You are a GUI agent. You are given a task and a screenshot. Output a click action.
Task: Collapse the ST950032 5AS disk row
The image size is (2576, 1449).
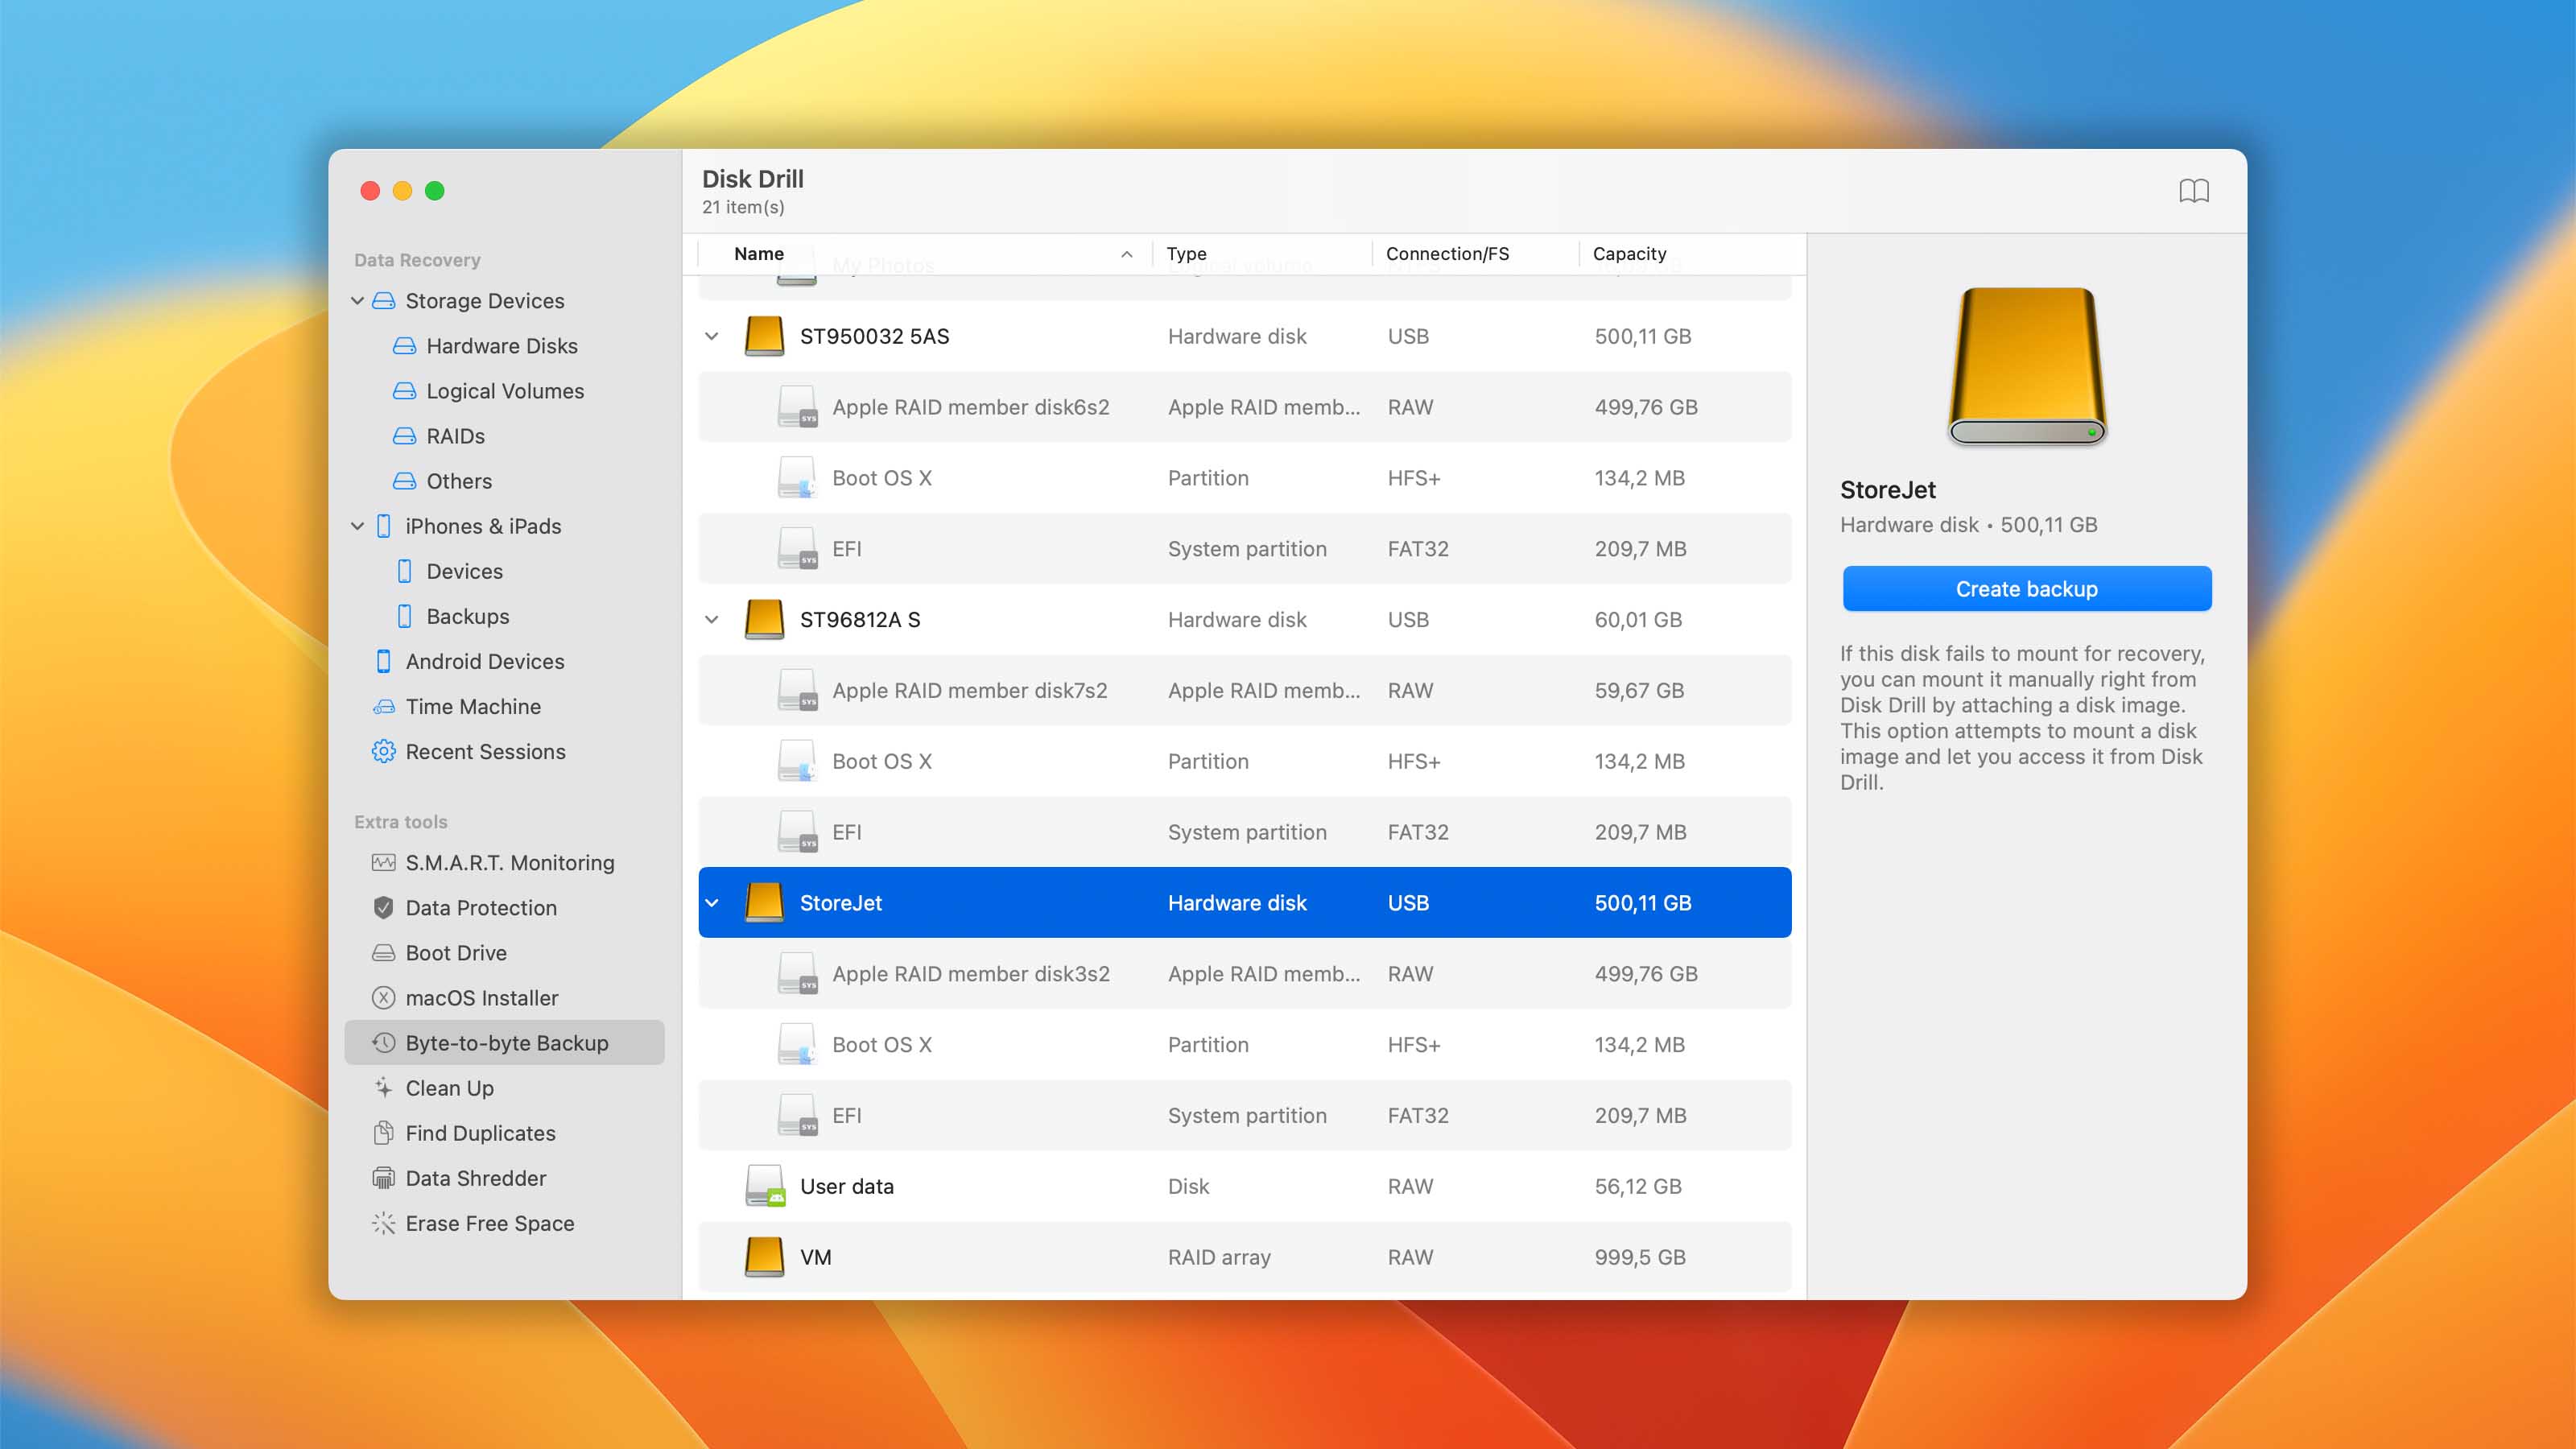(x=712, y=336)
